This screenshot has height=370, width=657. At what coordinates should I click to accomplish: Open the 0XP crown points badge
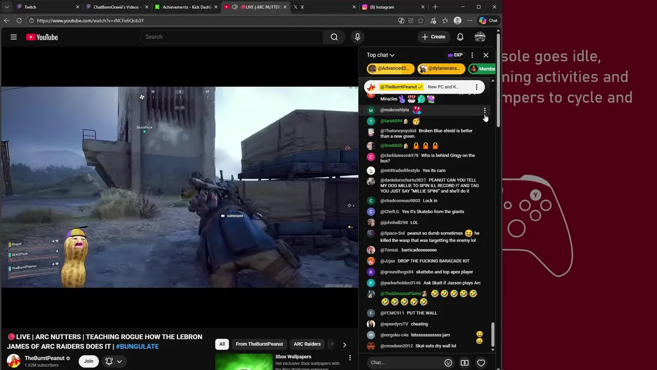[x=455, y=55]
